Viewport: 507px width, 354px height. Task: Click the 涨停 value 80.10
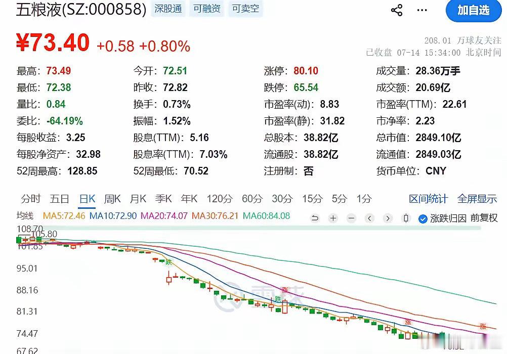tap(306, 71)
